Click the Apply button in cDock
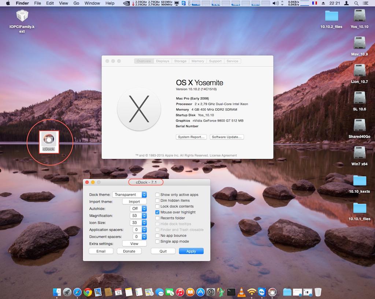The image size is (375, 299). (191, 251)
